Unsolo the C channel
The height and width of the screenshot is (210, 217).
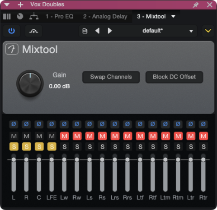point(39,146)
